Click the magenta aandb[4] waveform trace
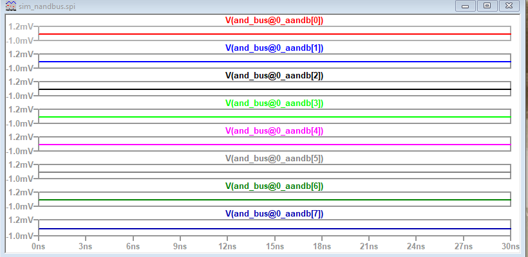 click(275, 145)
